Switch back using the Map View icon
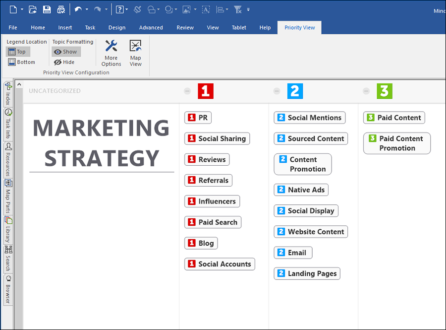446x330 pixels. [x=135, y=53]
